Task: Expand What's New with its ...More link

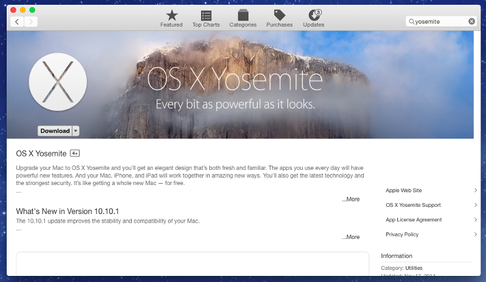Action: (351, 237)
